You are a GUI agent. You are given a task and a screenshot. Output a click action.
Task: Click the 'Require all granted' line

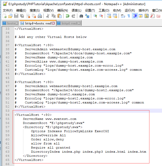click(x=51, y=148)
